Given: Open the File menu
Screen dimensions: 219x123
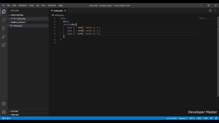Looking at the screenshot, I should (8, 5).
